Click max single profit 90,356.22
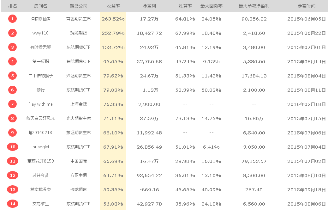 (x=254, y=19)
